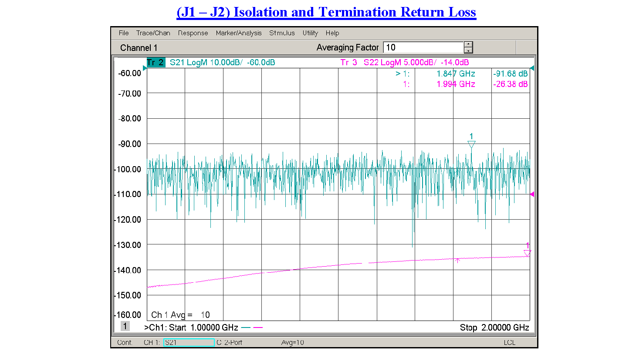Click the teal reference level arrow at top left
Screen dimensions: 636x361
[x=145, y=68]
